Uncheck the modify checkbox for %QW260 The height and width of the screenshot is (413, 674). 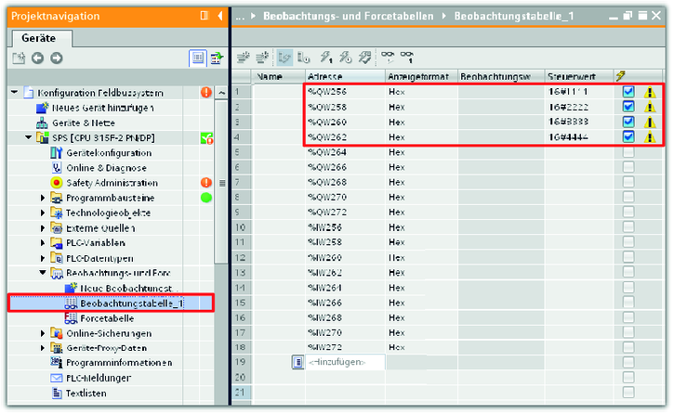click(x=629, y=122)
